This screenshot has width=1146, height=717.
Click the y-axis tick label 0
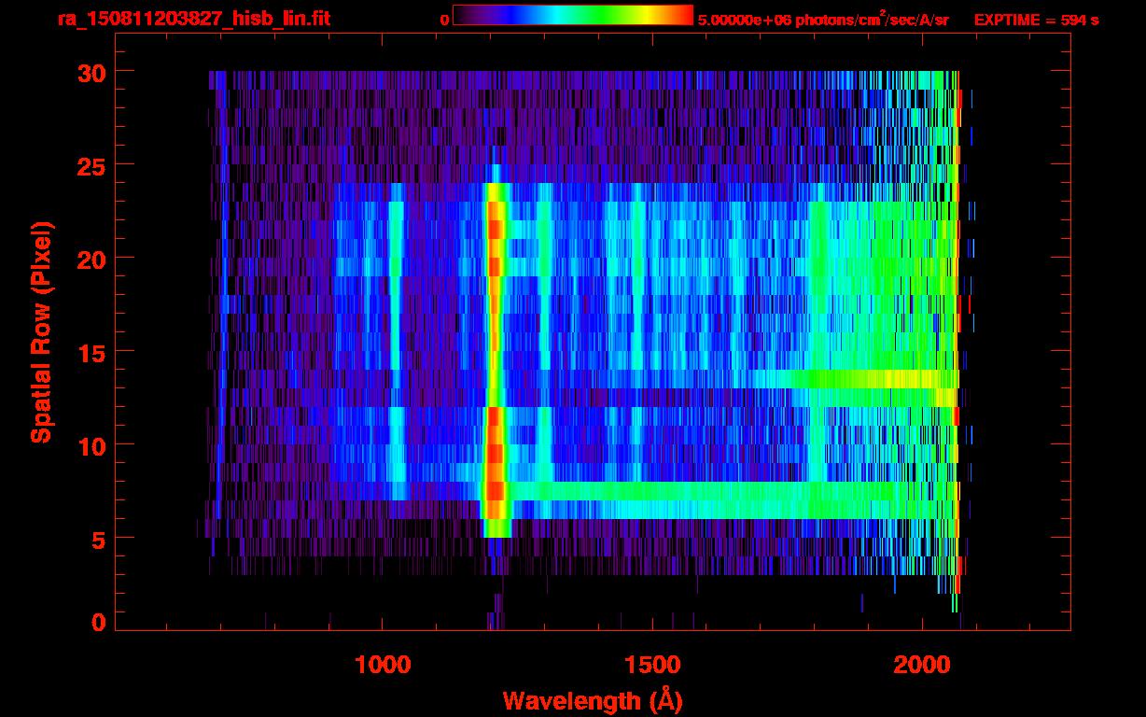coord(97,622)
